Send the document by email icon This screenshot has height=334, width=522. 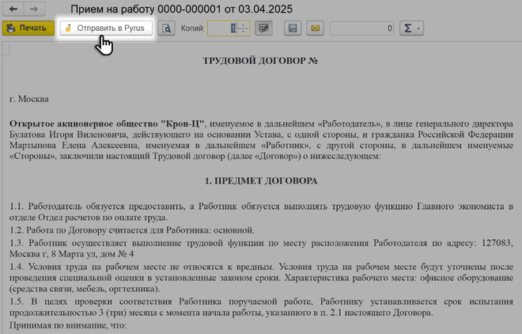(314, 29)
